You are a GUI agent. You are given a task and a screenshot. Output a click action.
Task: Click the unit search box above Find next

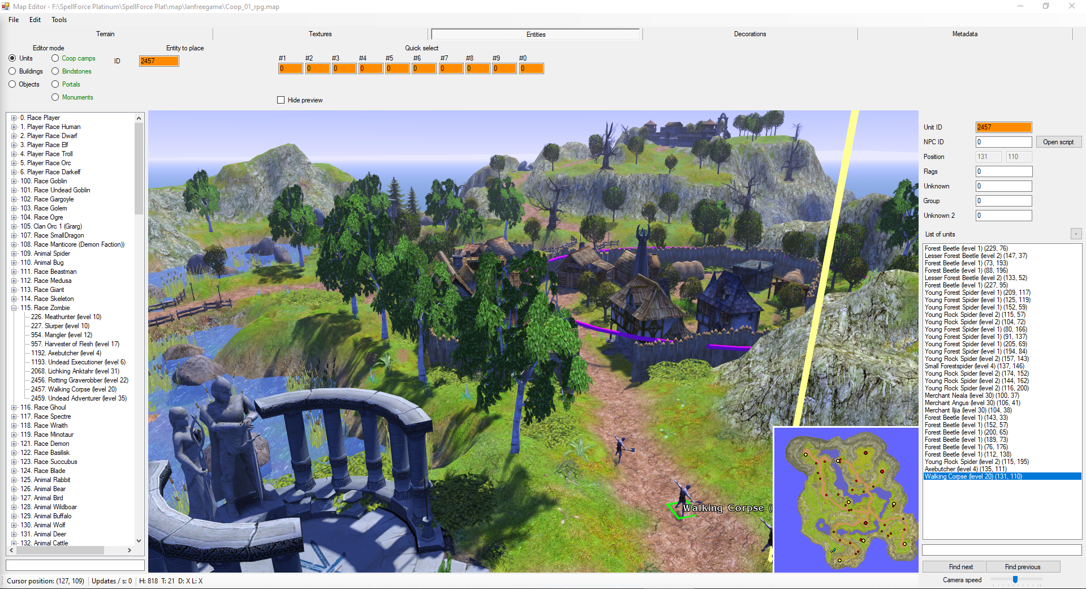(x=1002, y=550)
